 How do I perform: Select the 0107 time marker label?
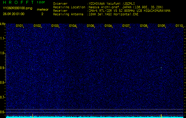(126, 26)
